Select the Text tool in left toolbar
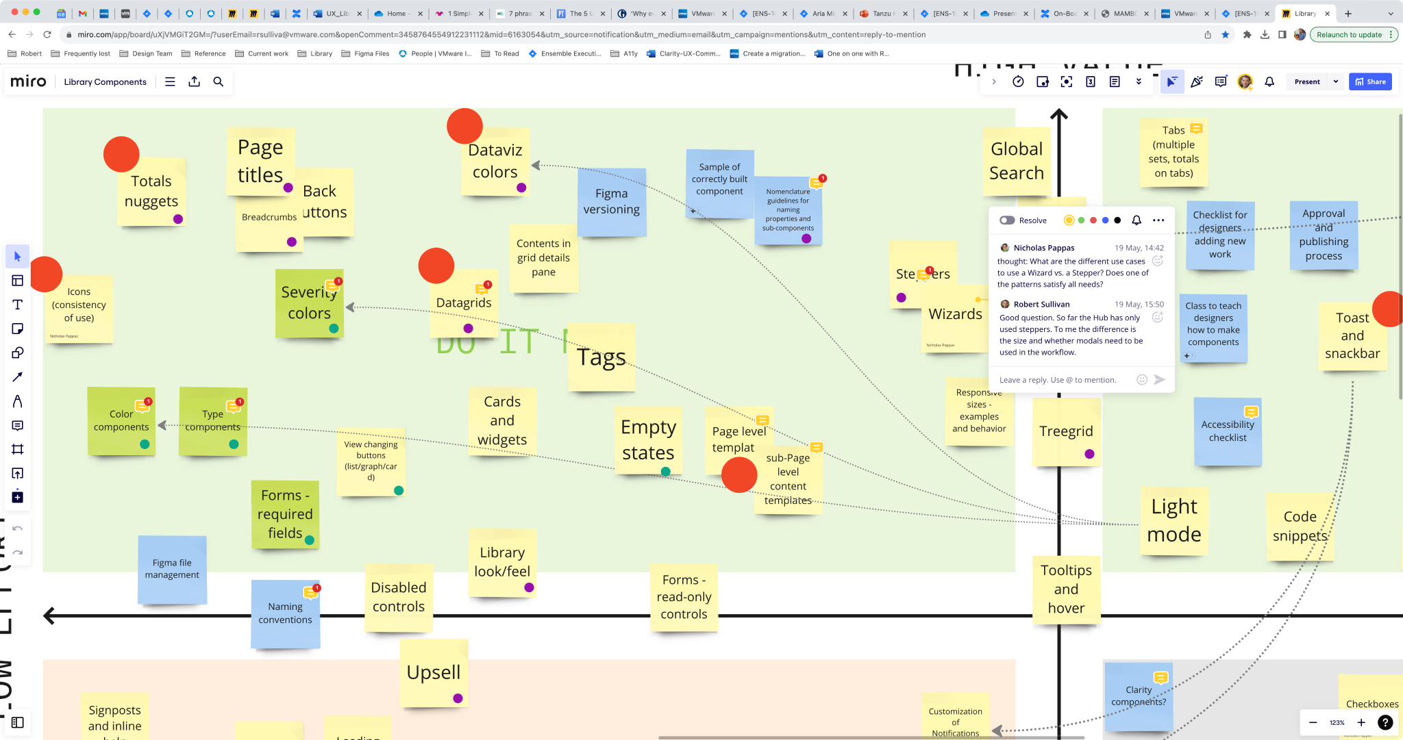 18,305
